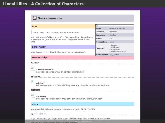Click the Ancestry label in infobox
Screen dimensions: 165x123
[x=100, y=32]
